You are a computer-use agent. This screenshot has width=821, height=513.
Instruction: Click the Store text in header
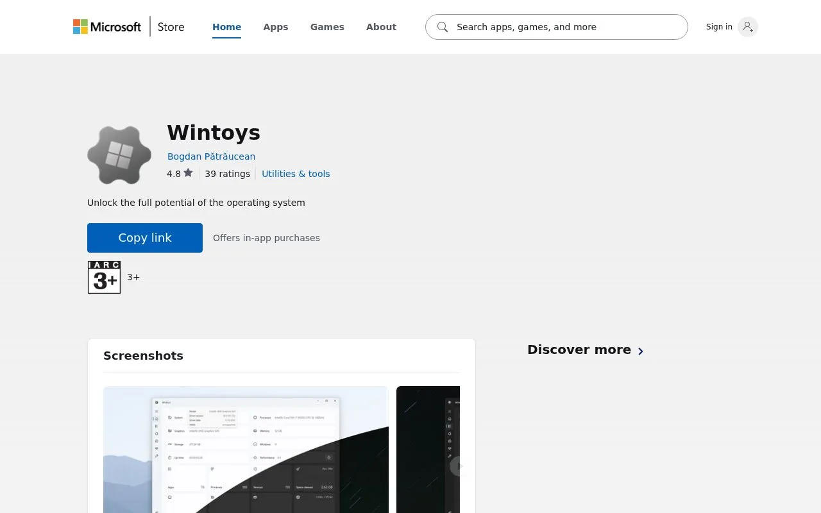[x=171, y=27]
